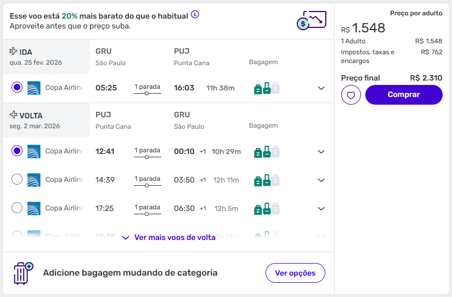The width and height of the screenshot is (452, 297).
Task: Click the info icon beside the price notice
Action: point(195,15)
